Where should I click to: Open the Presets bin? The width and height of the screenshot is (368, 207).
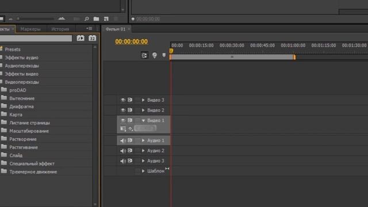coord(13,49)
